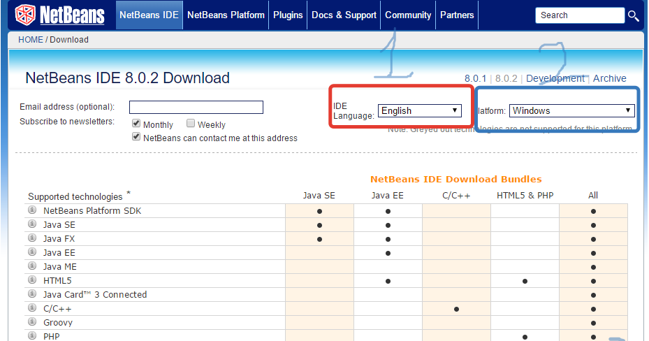Open info icon for Java SE row
Viewport: 649px width, 341px height.
pyautogui.click(x=32, y=224)
